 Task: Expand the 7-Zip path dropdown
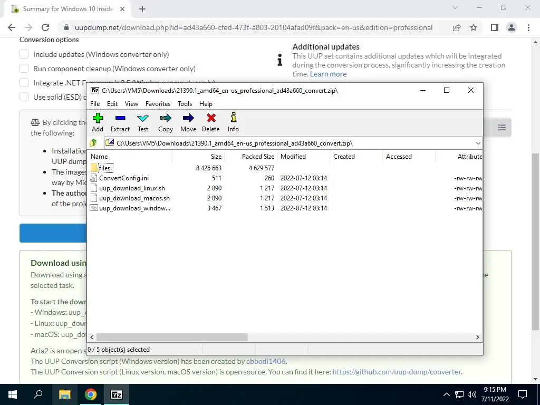point(478,143)
